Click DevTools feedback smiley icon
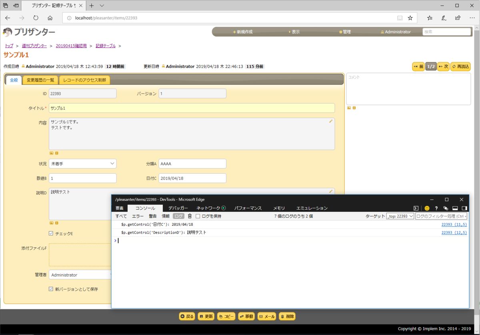Image resolution: width=480 pixels, height=335 pixels. point(427,208)
